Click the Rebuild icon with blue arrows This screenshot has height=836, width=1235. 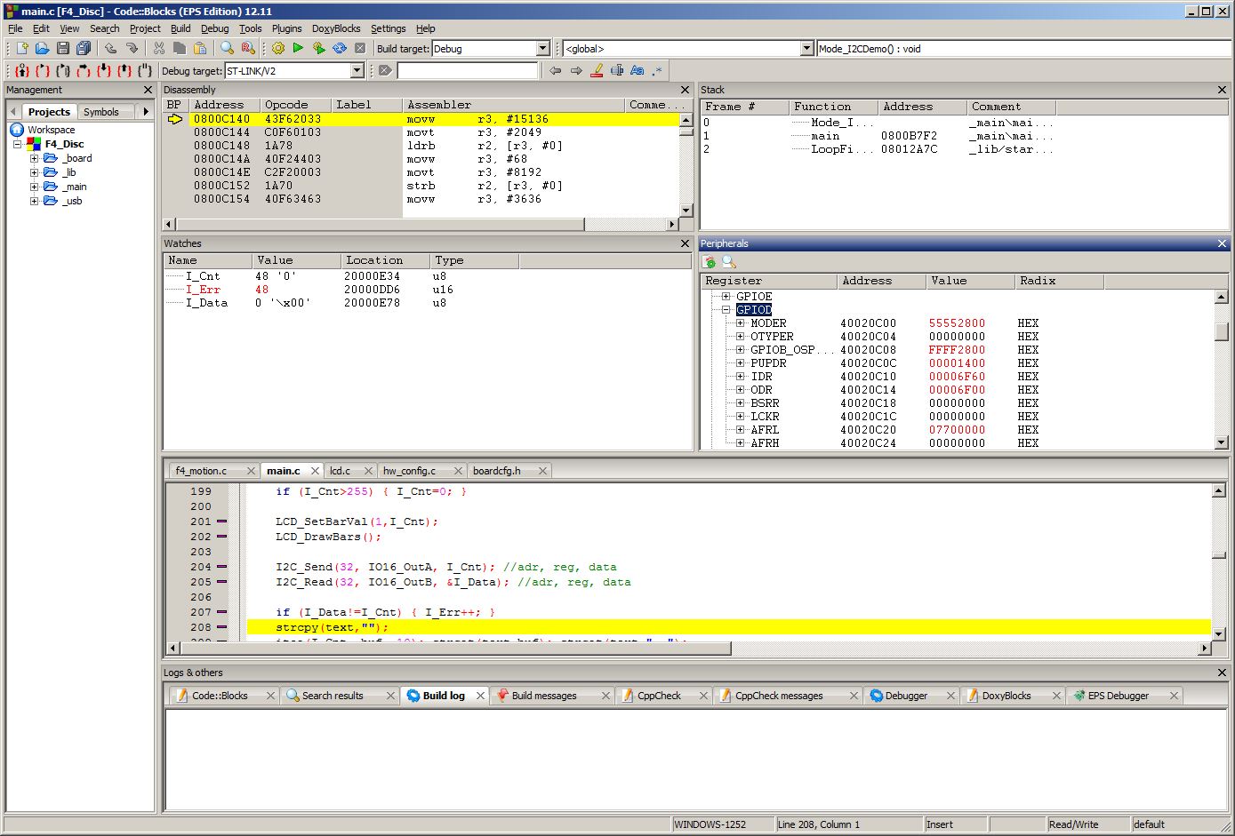pos(339,49)
